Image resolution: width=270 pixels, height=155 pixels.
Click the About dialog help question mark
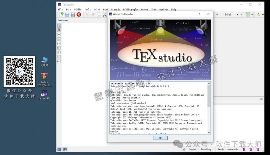click(199, 14)
